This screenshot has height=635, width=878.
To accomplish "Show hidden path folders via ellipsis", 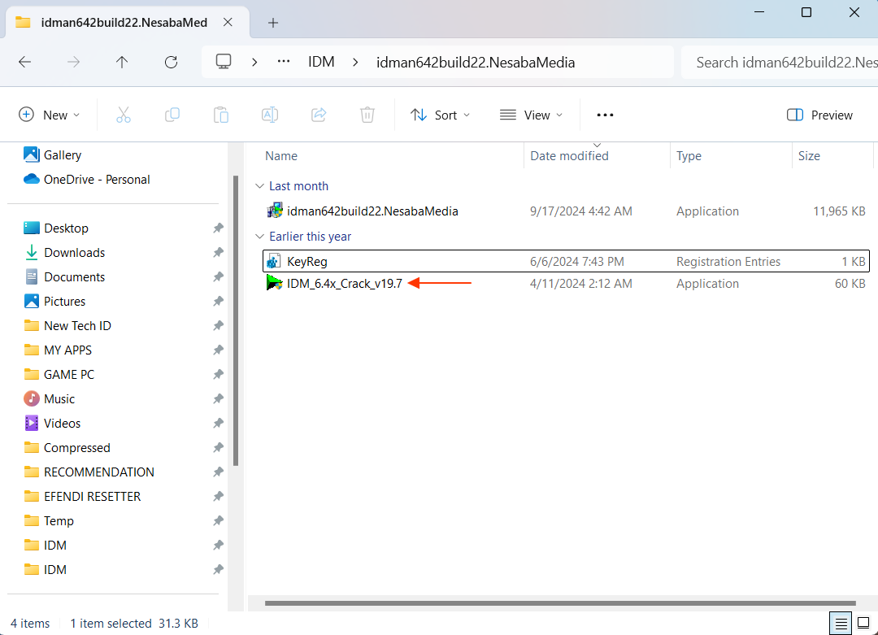I will [284, 62].
